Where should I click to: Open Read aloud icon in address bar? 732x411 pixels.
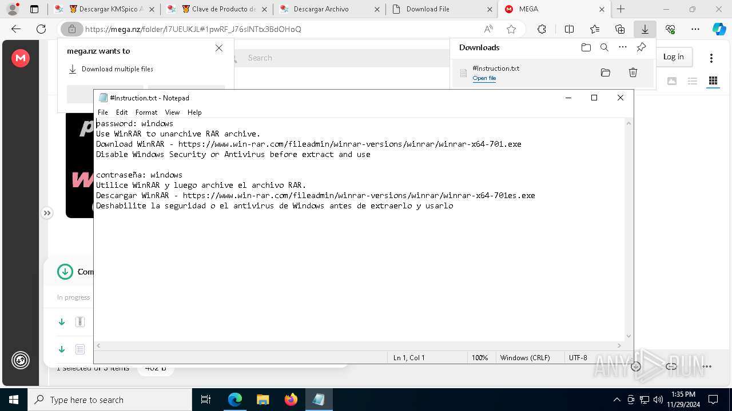[488, 29]
